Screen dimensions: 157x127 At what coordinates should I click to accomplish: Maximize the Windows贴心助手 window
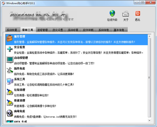pyautogui.click(x=143, y=3)
